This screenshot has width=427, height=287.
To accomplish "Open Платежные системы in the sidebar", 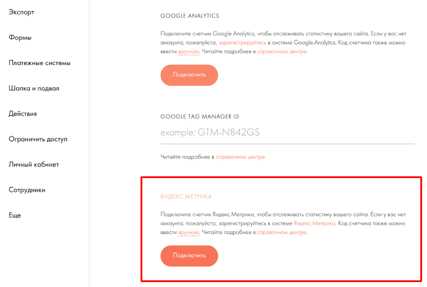I will (x=39, y=63).
